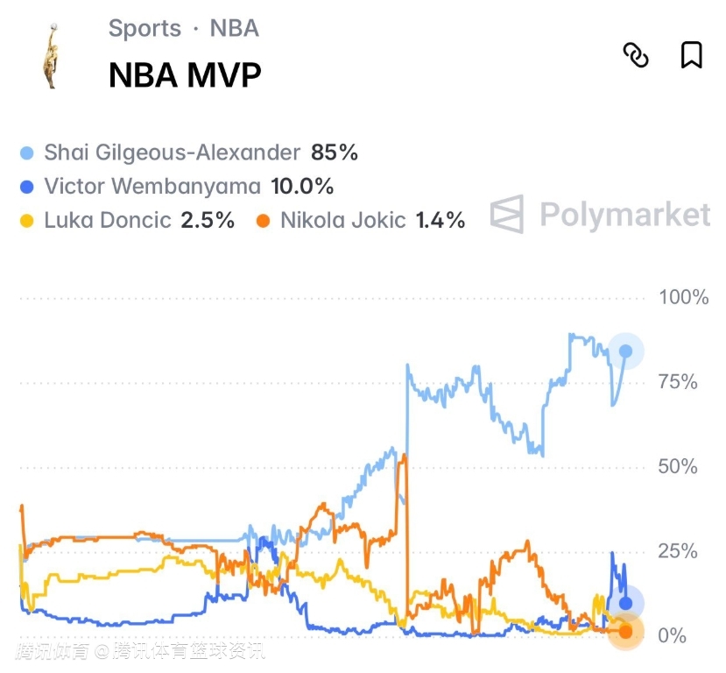Click the 50% gridline label on the axis
This screenshot has height=673, width=726.
[677, 466]
